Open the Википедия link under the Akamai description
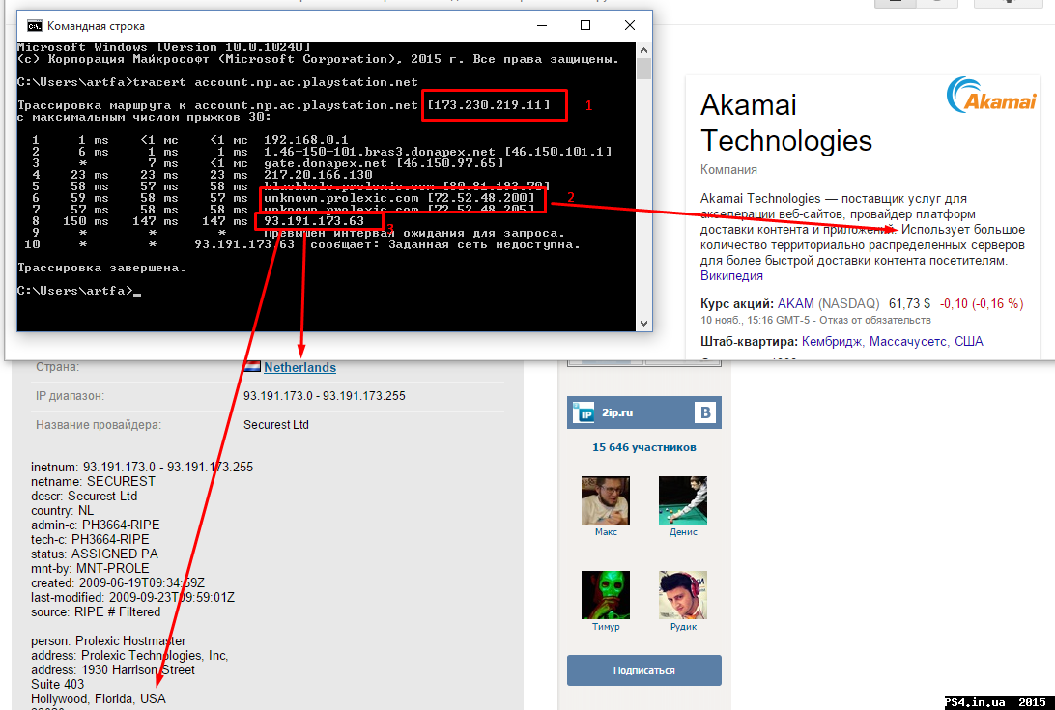Screen dimensions: 1055x710 [731, 276]
